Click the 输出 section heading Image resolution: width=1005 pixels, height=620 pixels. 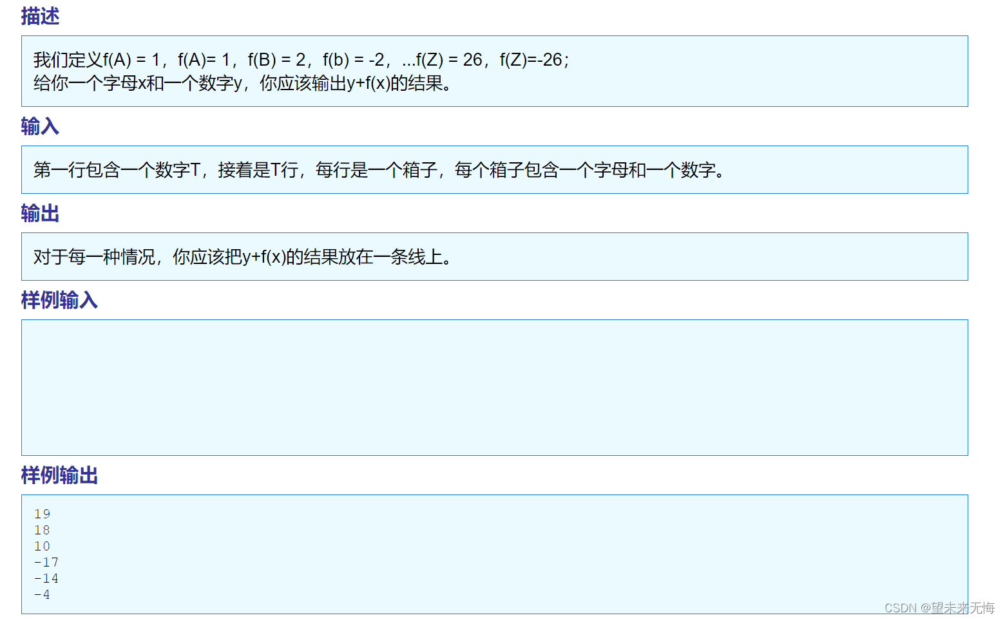(x=39, y=213)
